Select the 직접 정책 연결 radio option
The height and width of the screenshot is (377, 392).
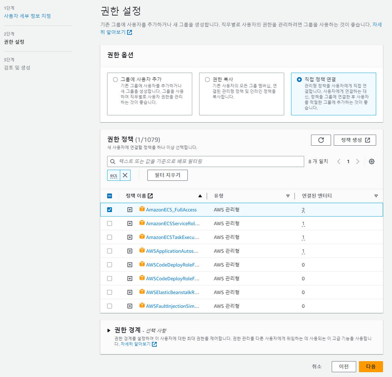point(299,80)
